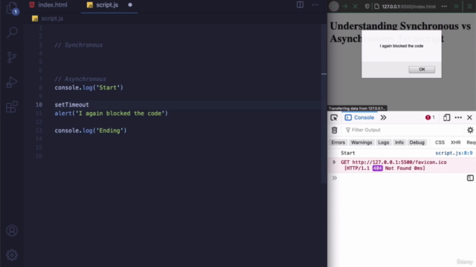Open the Run and Debug view

(12, 82)
